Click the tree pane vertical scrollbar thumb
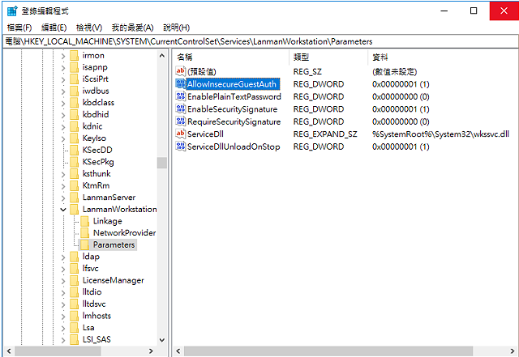The image size is (519, 357). click(162, 162)
